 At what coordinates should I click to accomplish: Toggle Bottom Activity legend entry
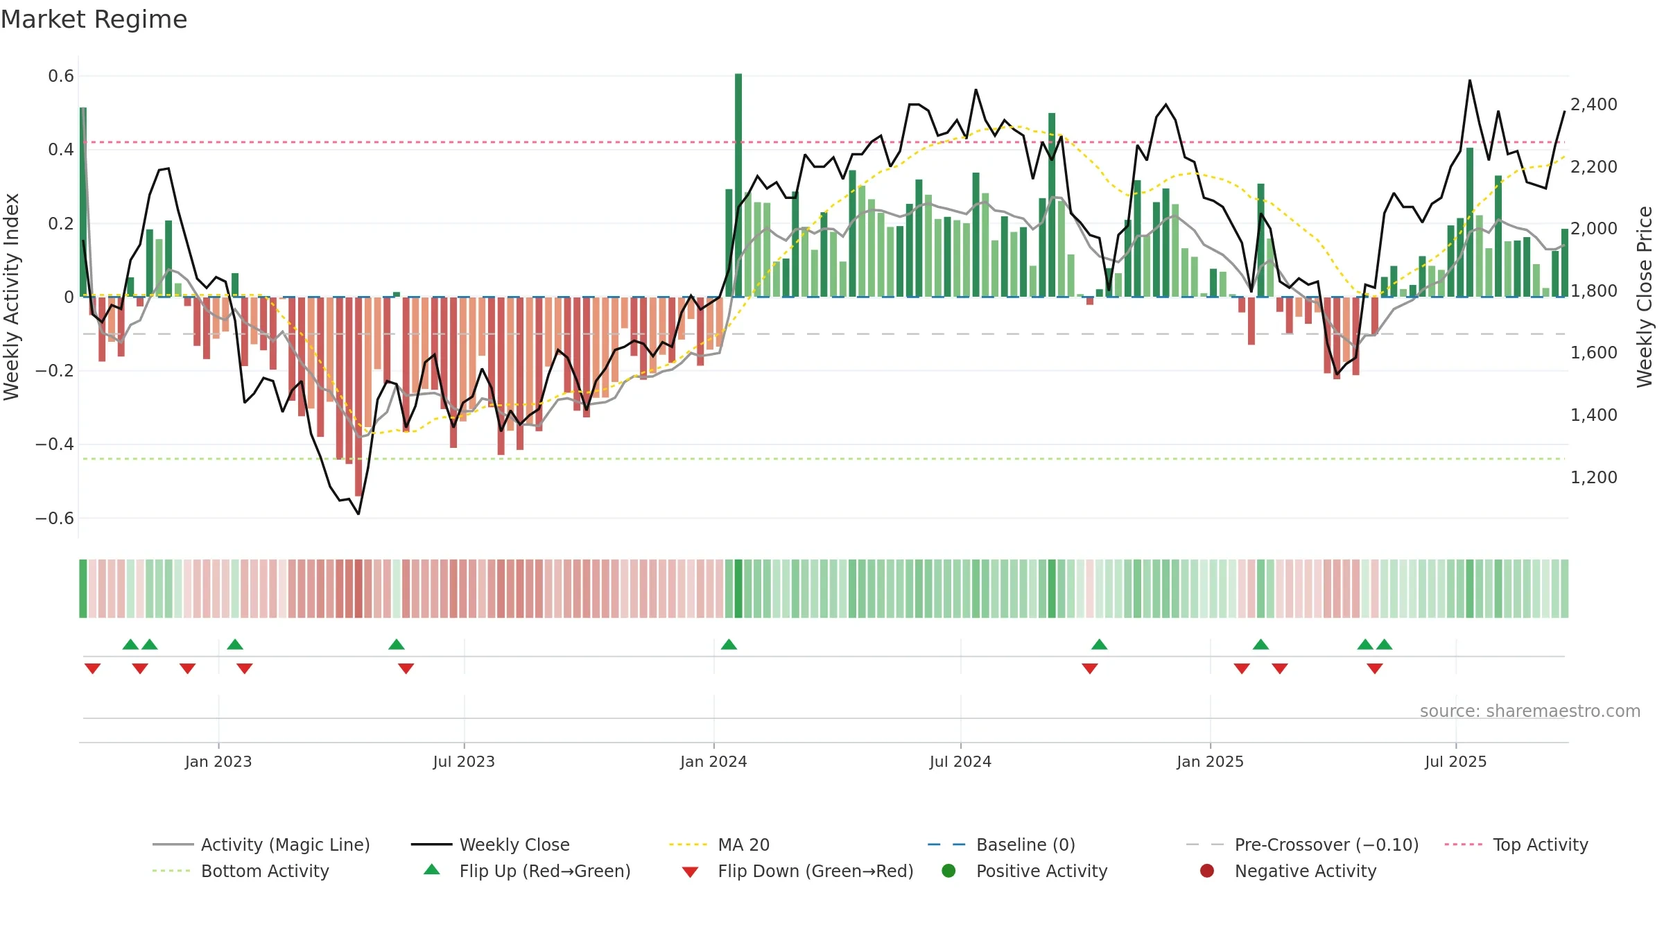pyautogui.click(x=241, y=871)
